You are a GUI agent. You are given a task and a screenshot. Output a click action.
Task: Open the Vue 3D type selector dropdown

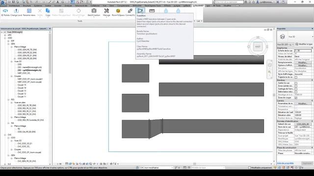click(313, 37)
